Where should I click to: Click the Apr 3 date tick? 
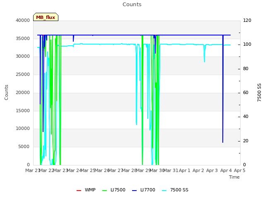[x=212, y=170]
